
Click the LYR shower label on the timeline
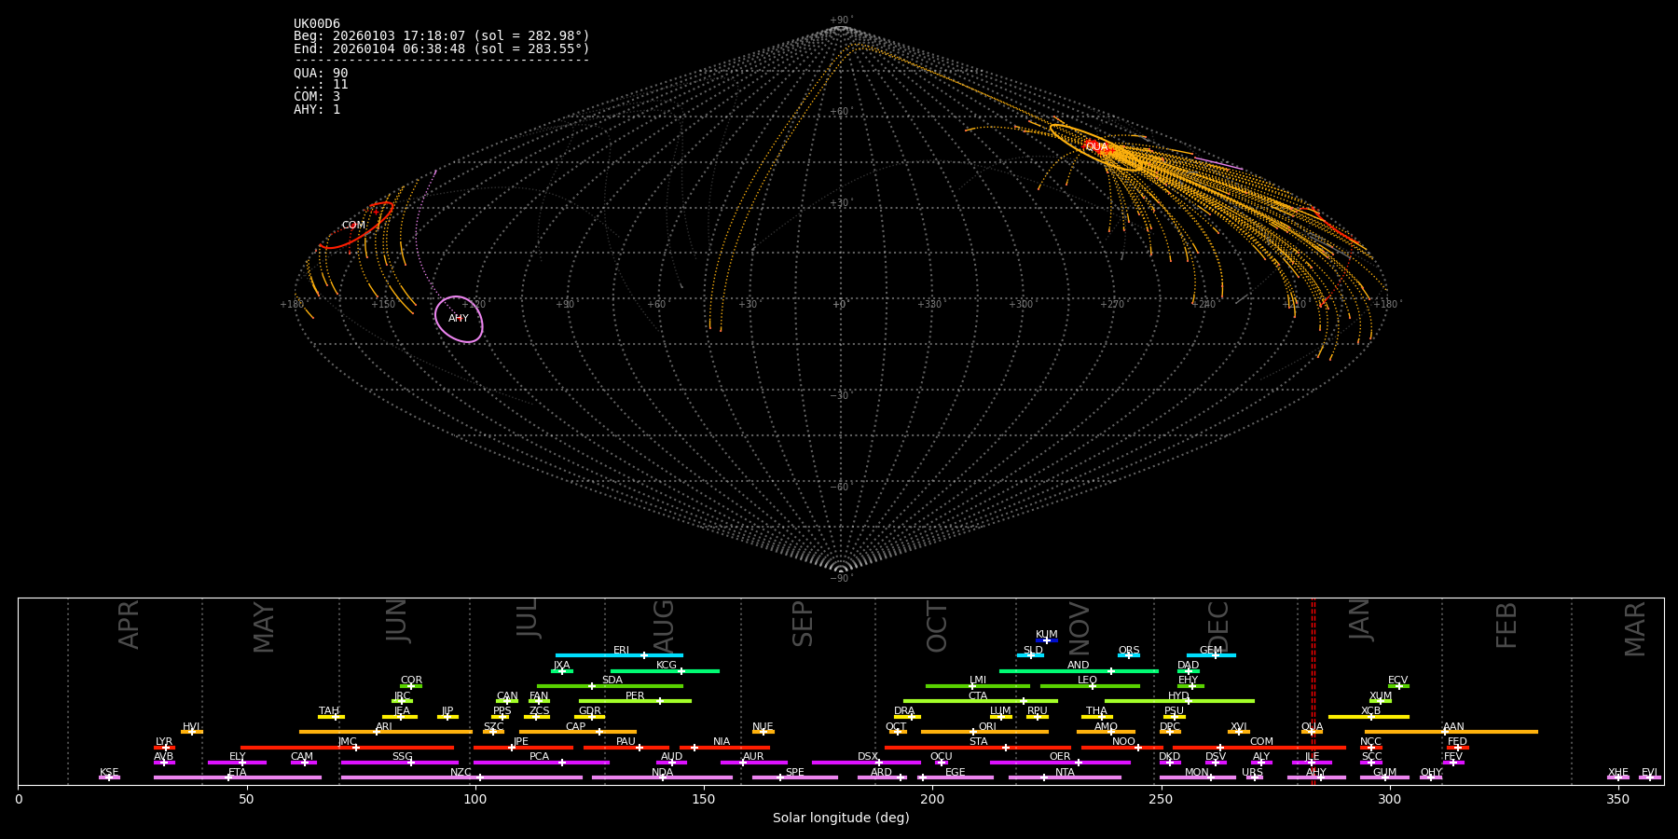coord(164,742)
